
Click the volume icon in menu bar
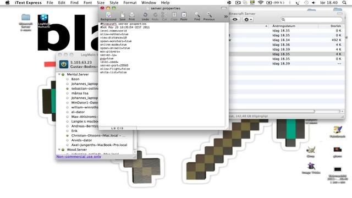[313, 3]
